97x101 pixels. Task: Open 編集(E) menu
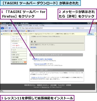pyautogui.click(x=10, y=25)
